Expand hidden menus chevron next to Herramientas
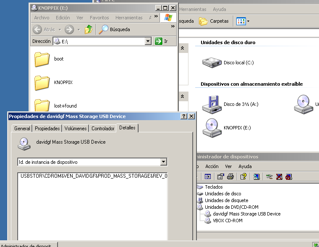 (x=156, y=16)
